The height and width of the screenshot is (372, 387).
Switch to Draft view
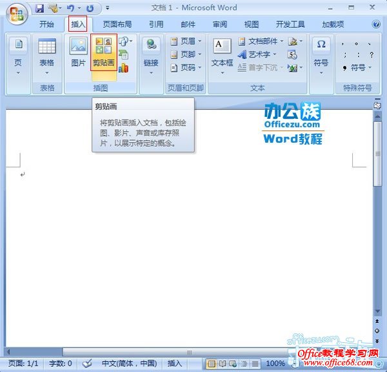(255, 364)
